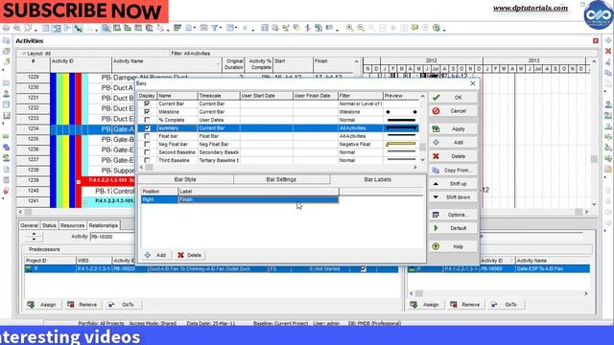Click the Default green play icon
The width and height of the screenshot is (614, 345).
click(x=436, y=228)
